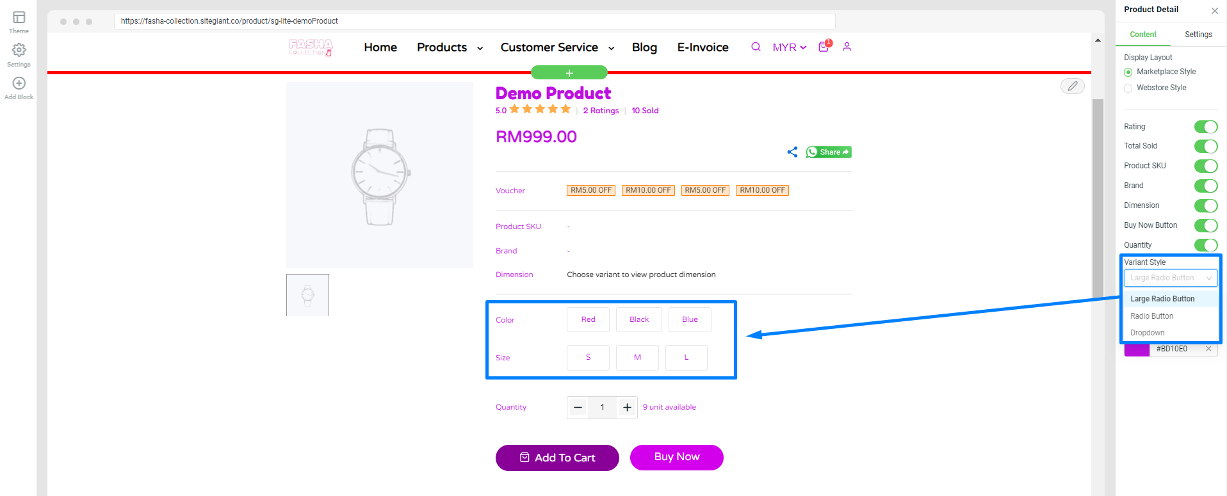Click the user account icon
Image resolution: width=1227 pixels, height=496 pixels.
(847, 47)
